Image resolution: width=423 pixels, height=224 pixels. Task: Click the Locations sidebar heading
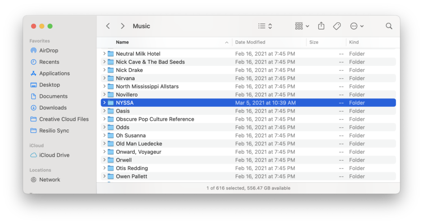40,170
